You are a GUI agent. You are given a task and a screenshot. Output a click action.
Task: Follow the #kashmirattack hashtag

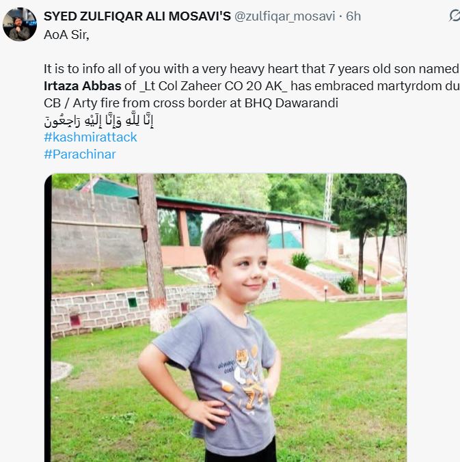click(x=90, y=137)
